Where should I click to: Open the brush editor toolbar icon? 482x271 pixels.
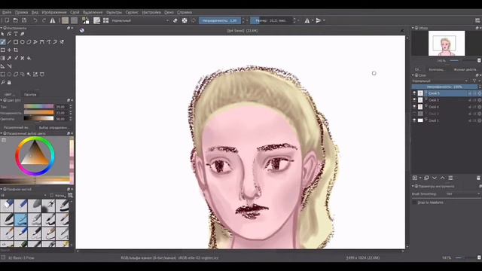[x=97, y=20]
